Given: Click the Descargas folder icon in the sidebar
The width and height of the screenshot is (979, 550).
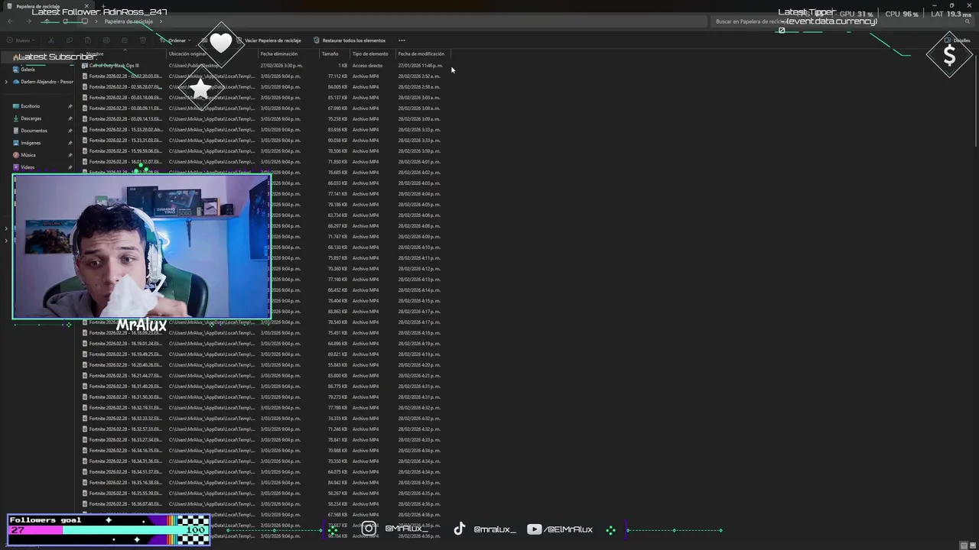Looking at the screenshot, I should 16,118.
